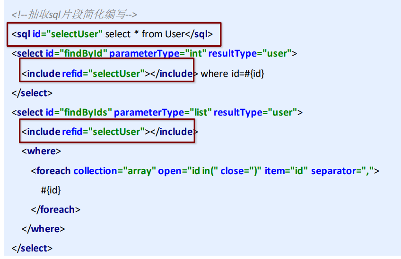Viewport: 401px width, 259px height.
Task: Click the </select> closing the findById query
Action: 32,93
